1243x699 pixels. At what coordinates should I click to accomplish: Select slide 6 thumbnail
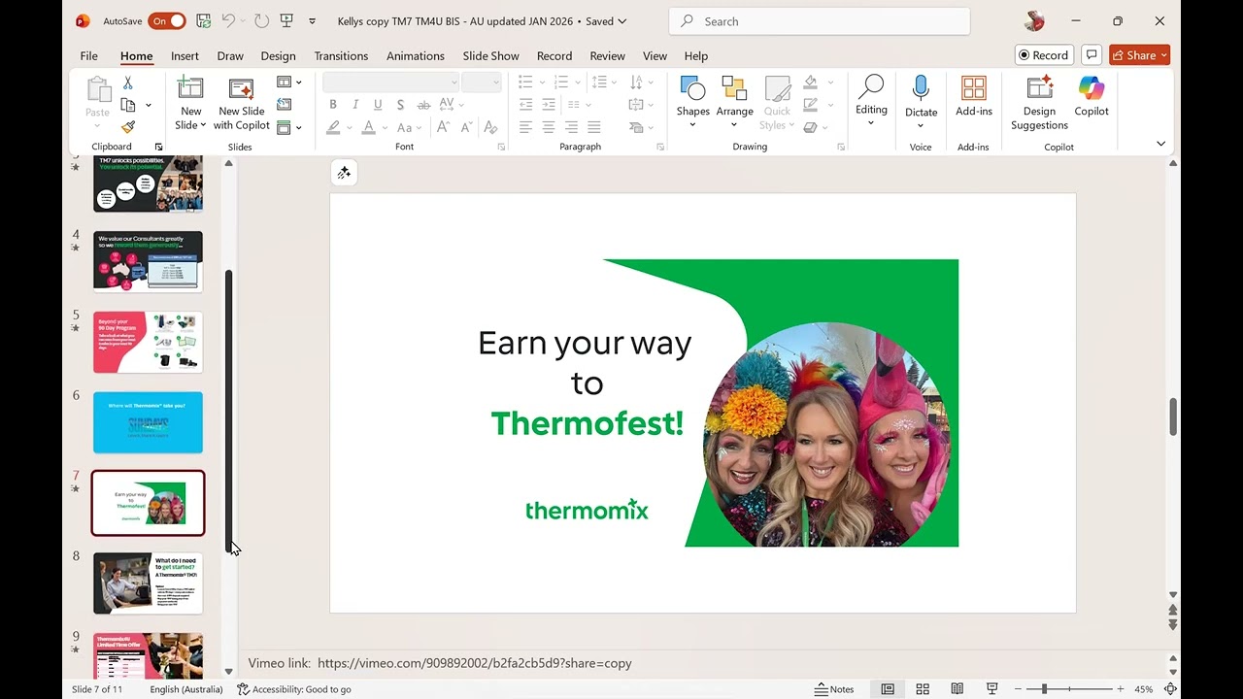tap(148, 422)
